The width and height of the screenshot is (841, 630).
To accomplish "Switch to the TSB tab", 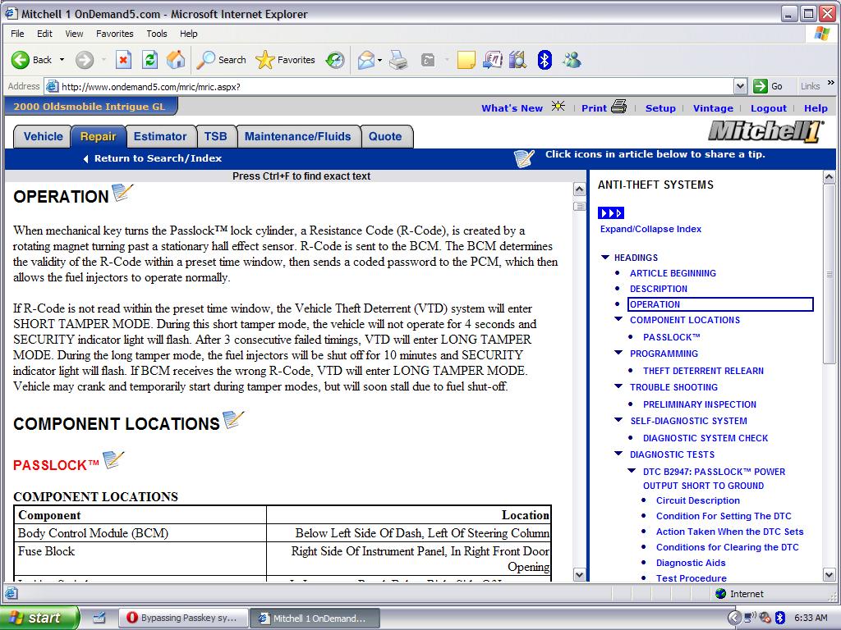I will point(216,137).
